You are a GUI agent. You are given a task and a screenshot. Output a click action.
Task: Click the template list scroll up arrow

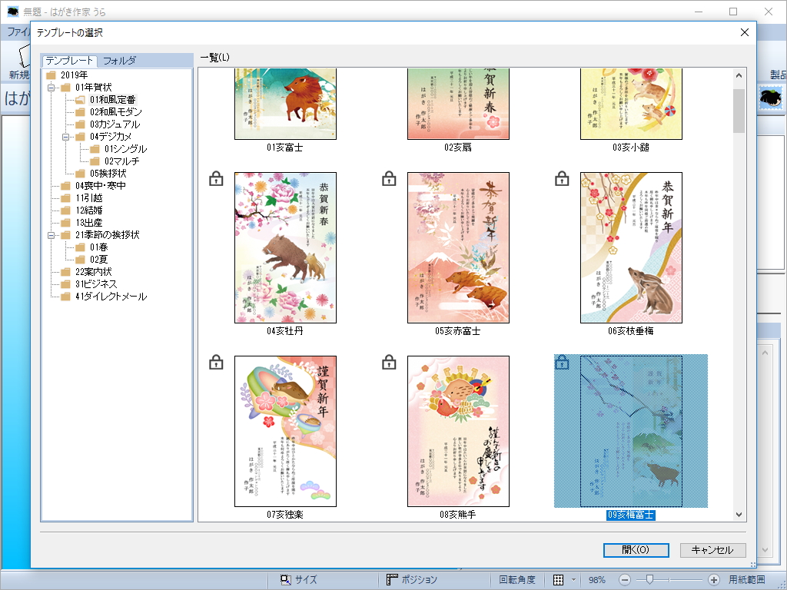[739, 76]
